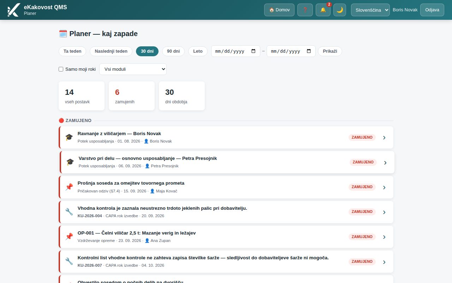Select the Naslednji teden period filter
The height and width of the screenshot is (283, 452).
pos(111,51)
